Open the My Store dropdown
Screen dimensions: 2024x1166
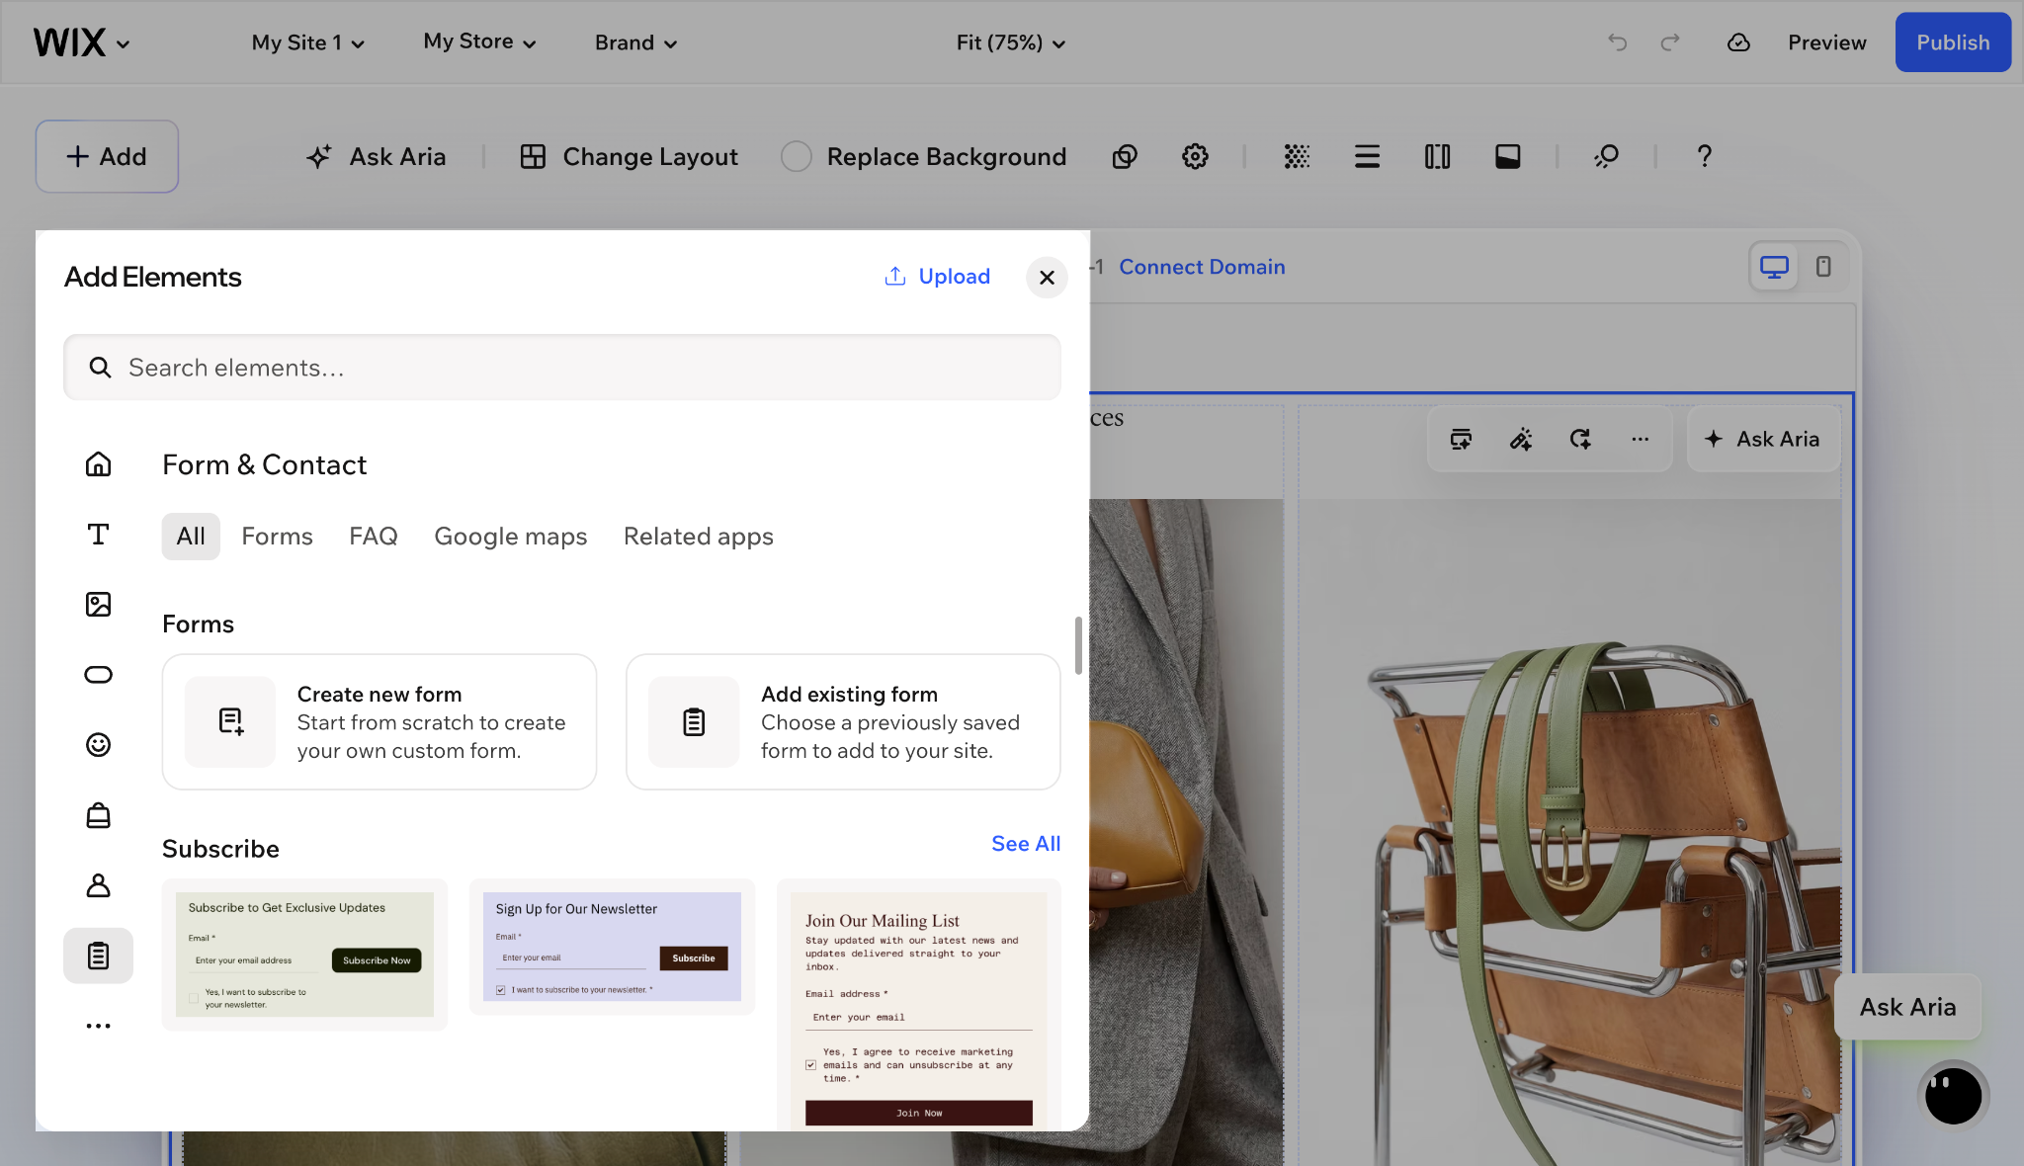point(479,42)
